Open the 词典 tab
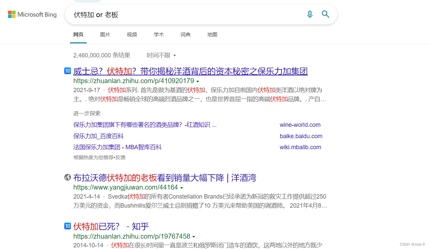 (186, 35)
